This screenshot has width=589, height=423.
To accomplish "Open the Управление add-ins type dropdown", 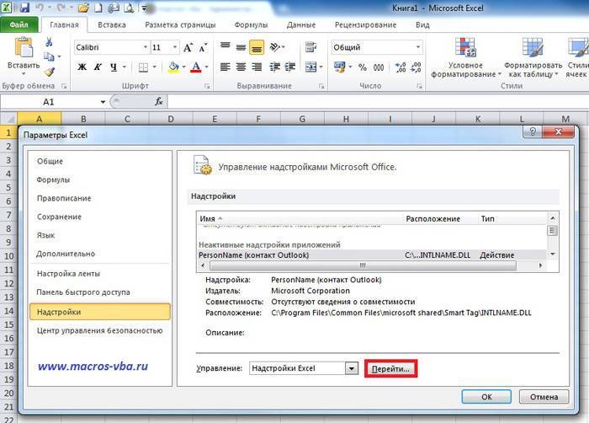I will (352, 368).
